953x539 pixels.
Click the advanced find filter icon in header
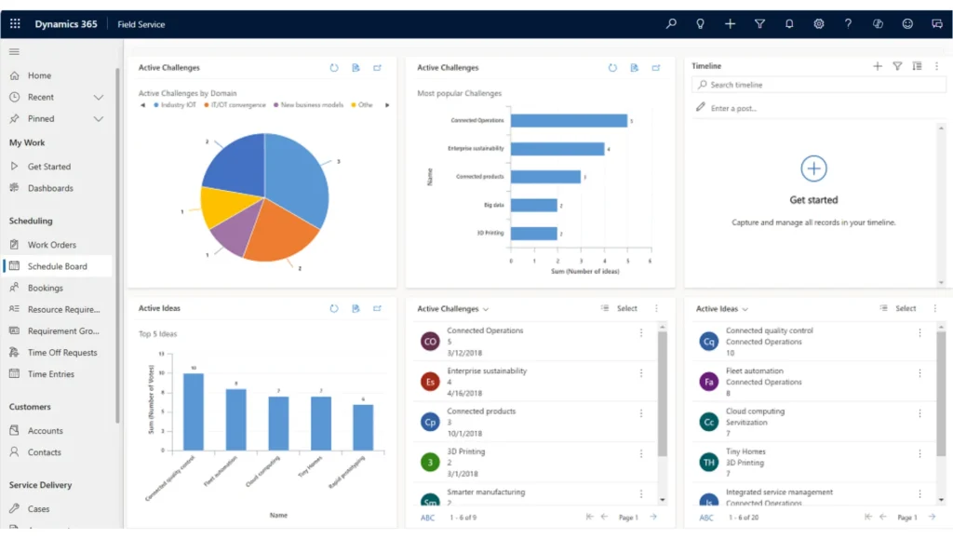click(759, 24)
